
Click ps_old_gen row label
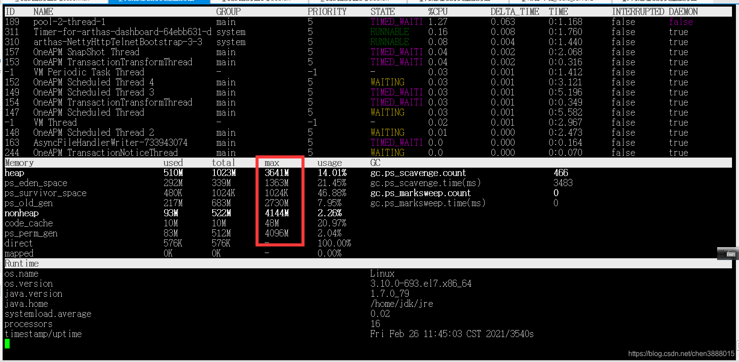(x=28, y=203)
